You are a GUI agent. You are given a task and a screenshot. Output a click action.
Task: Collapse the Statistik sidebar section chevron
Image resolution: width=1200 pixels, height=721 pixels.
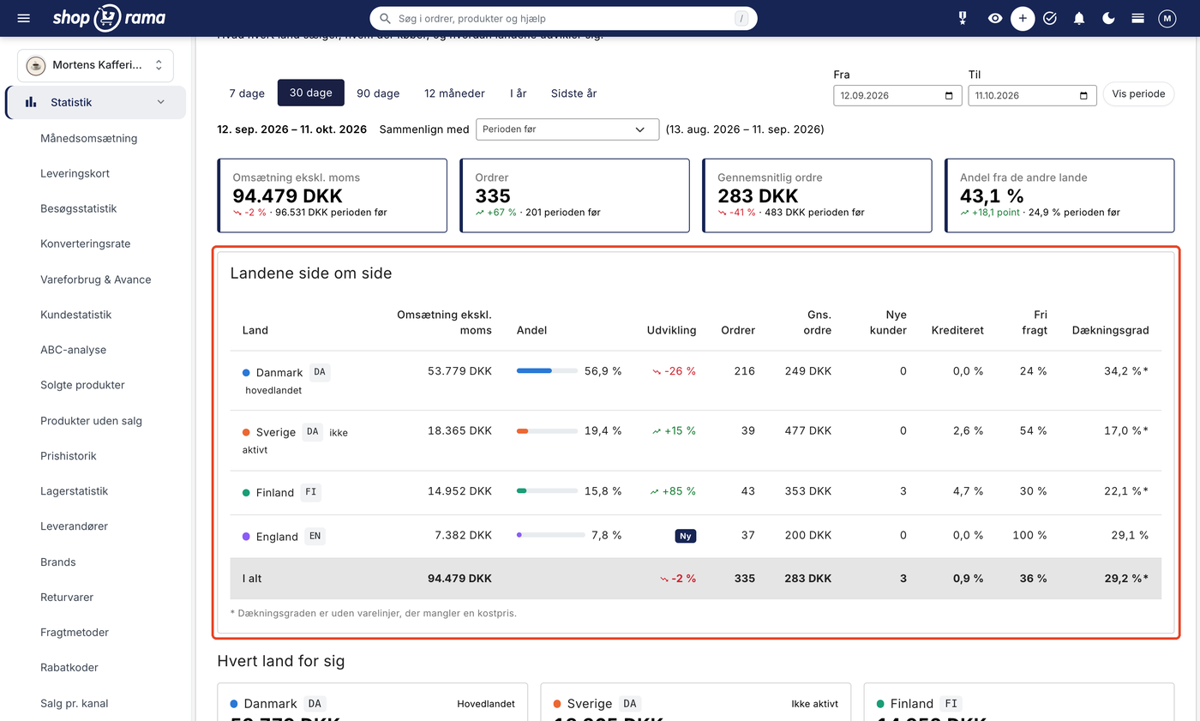(160, 102)
